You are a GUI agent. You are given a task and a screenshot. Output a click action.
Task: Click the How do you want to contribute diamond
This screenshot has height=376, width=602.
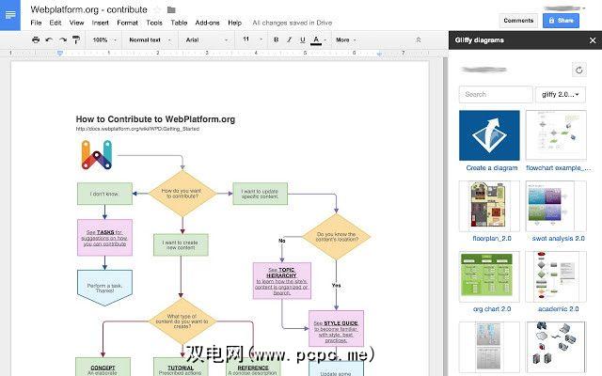click(182, 194)
